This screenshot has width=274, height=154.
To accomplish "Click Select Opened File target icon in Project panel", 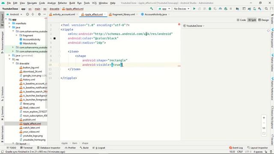I will point(27,14).
